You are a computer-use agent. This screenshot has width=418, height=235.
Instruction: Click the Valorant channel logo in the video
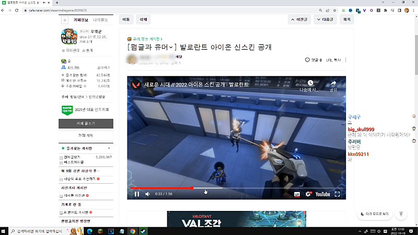[x=136, y=85]
